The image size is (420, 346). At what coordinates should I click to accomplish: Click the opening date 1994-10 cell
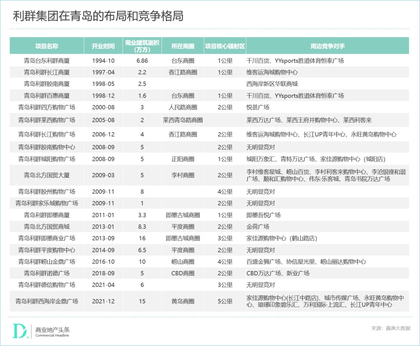point(103,61)
